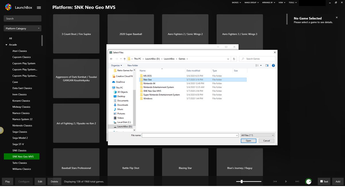This screenshot has width=345, height=194.
Task: Refresh the Games folder listing
Action: point(234,59)
